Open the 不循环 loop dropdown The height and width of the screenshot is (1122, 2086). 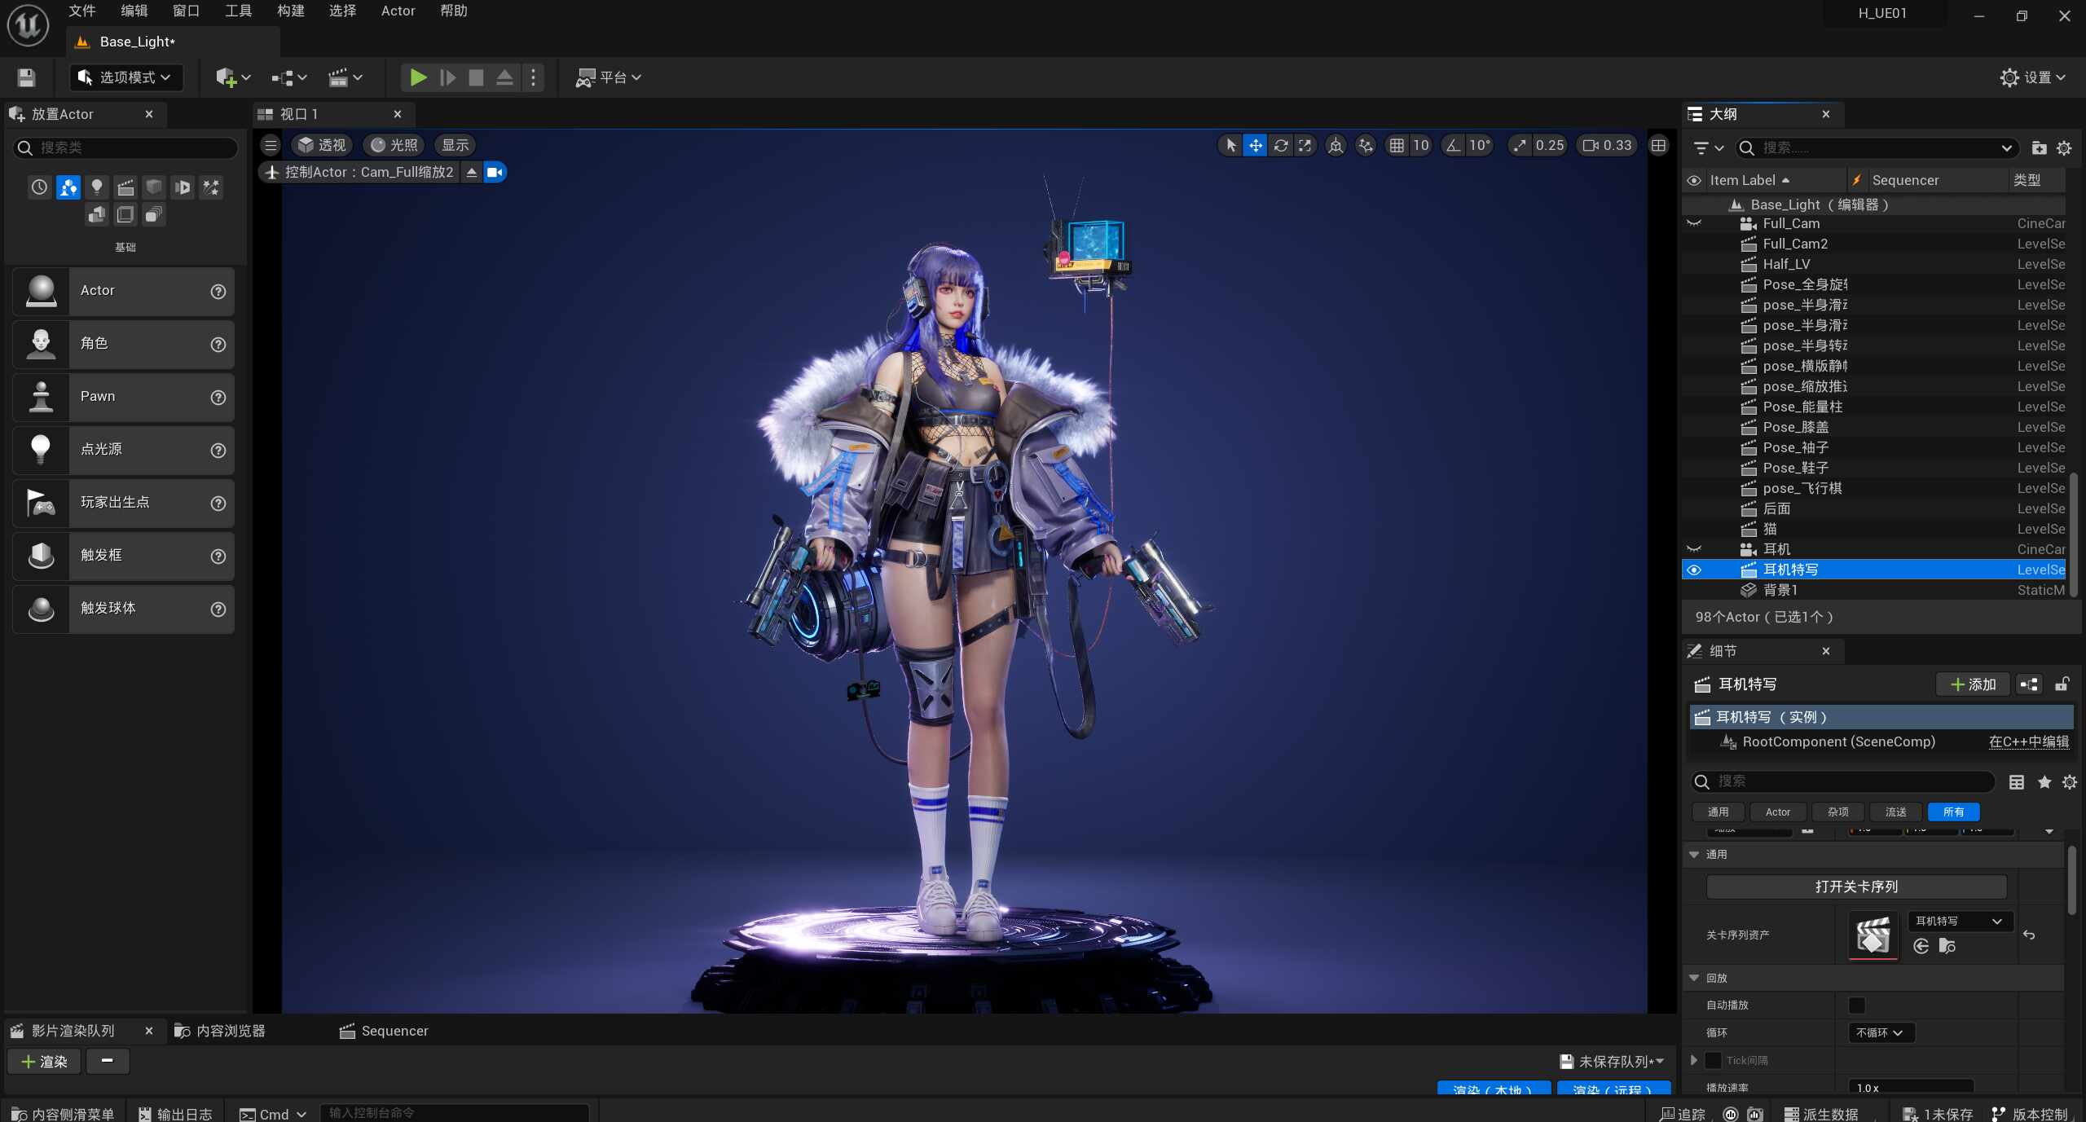pyautogui.click(x=1880, y=1032)
